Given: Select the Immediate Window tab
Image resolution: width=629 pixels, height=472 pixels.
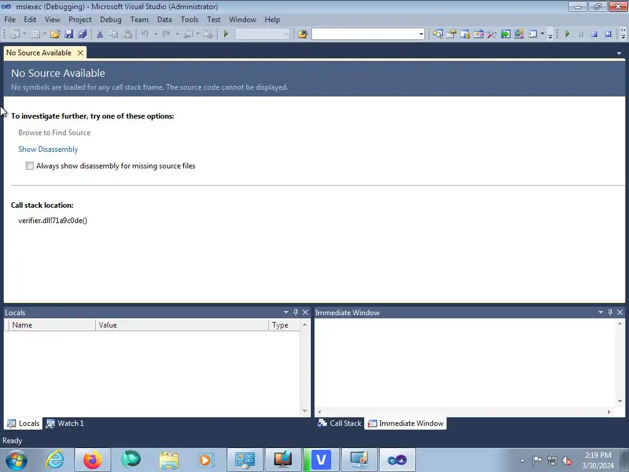Looking at the screenshot, I should (405, 423).
